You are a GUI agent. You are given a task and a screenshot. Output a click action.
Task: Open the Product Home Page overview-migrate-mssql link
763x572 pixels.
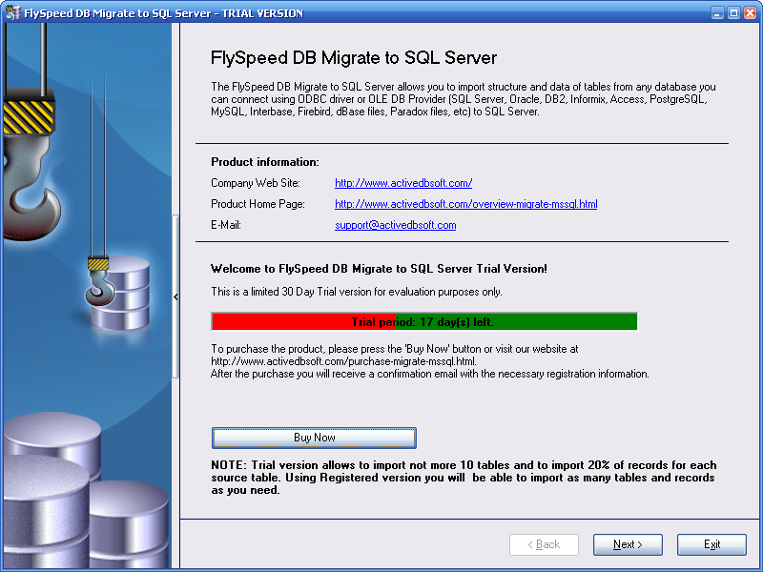[465, 204]
